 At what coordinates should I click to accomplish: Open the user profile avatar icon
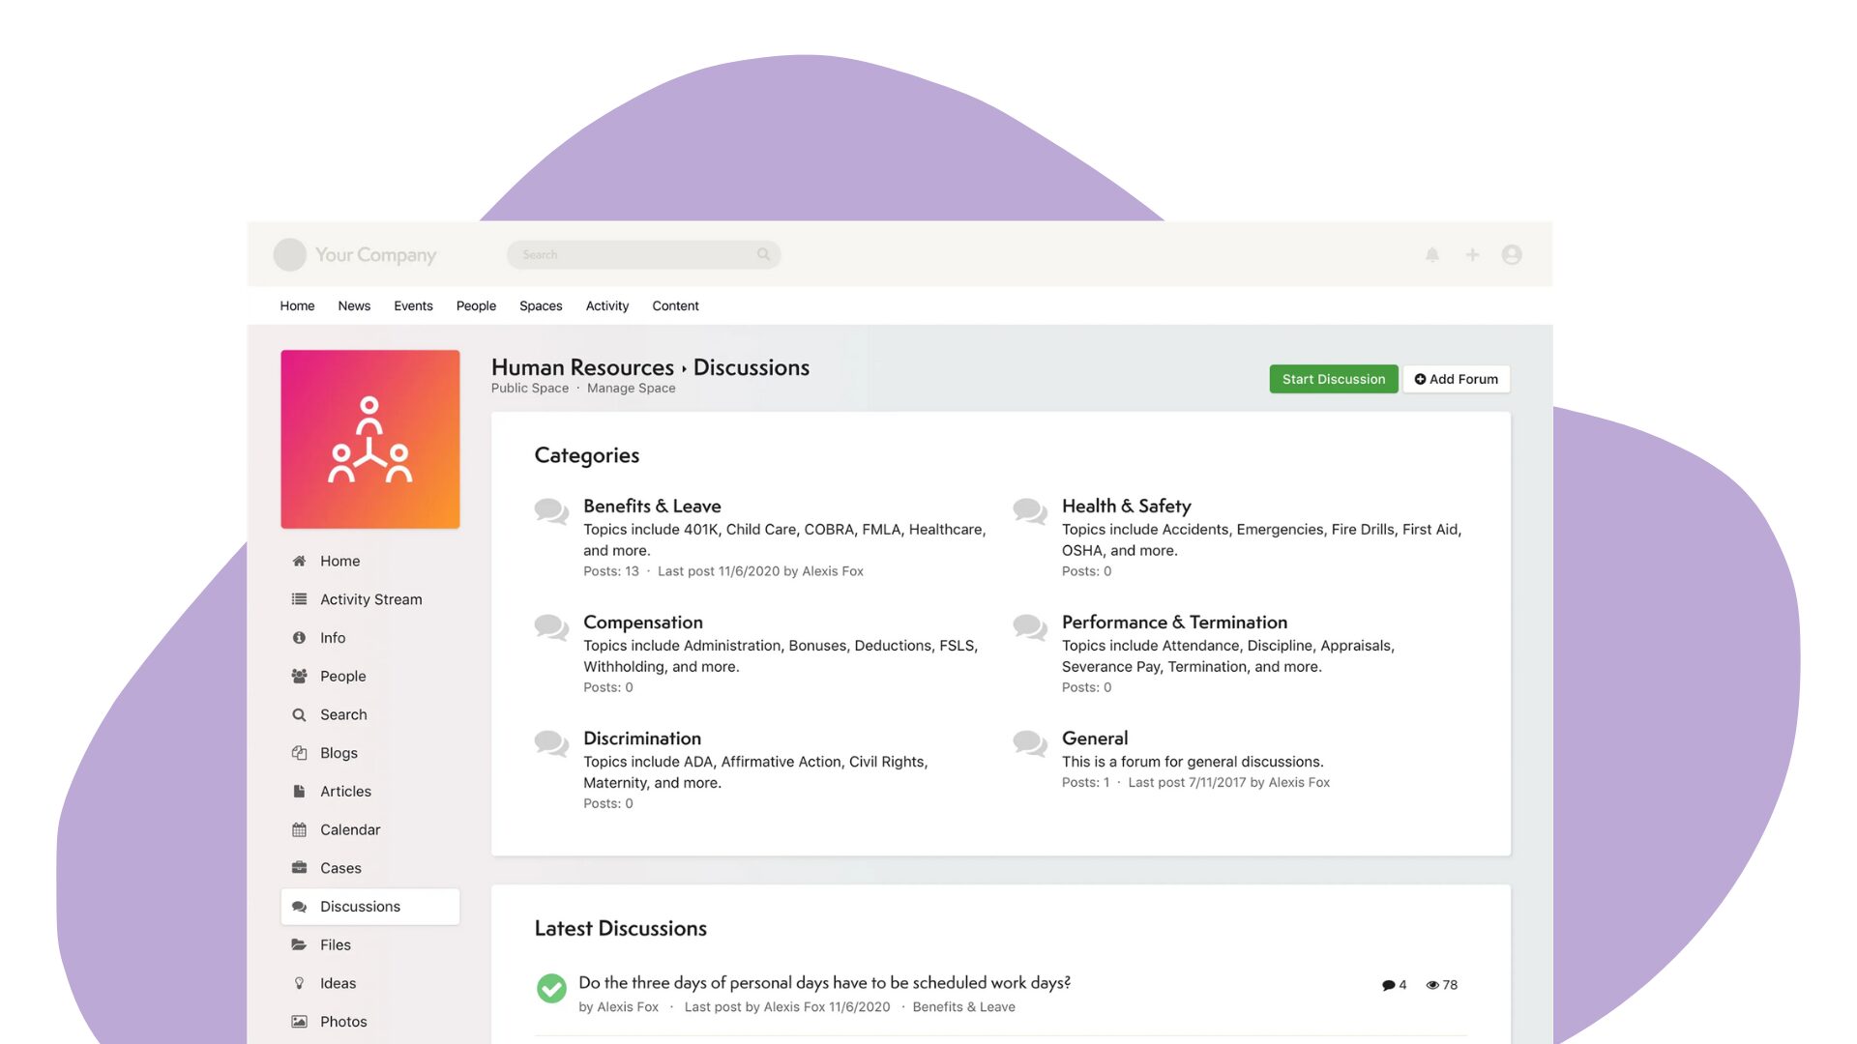pos(1512,254)
